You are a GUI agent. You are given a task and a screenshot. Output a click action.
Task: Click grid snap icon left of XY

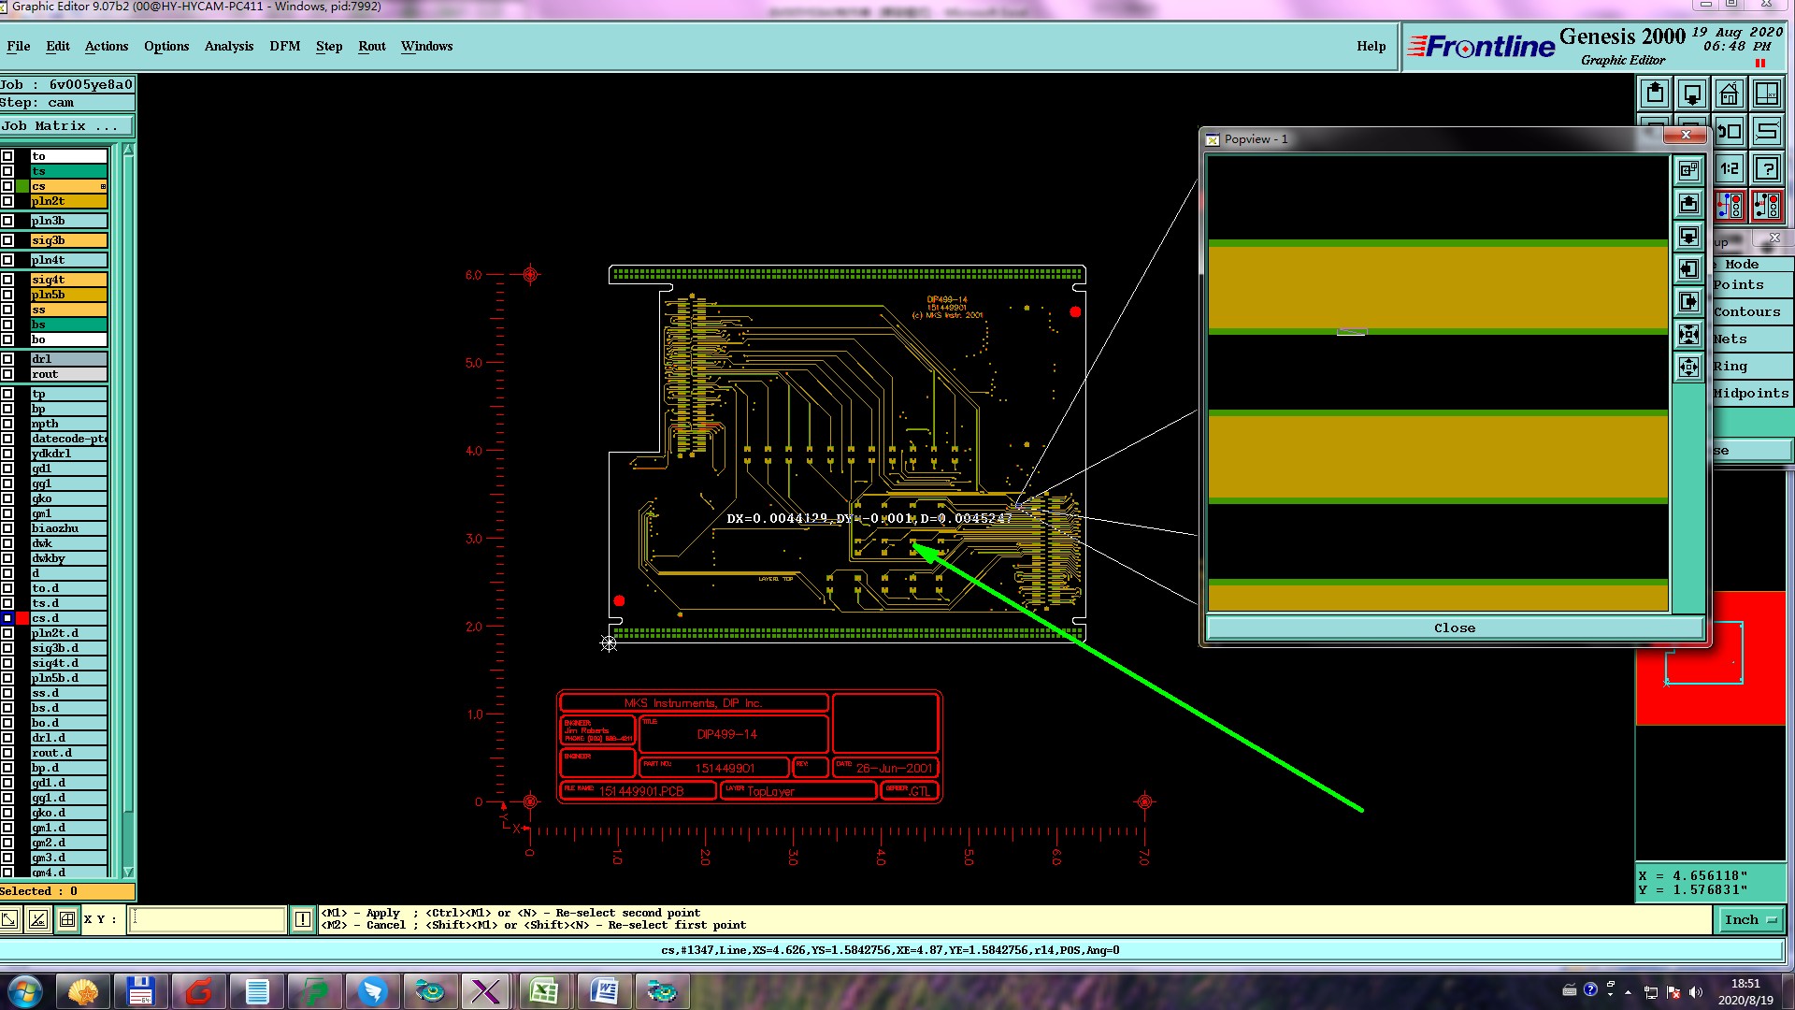coord(67,919)
